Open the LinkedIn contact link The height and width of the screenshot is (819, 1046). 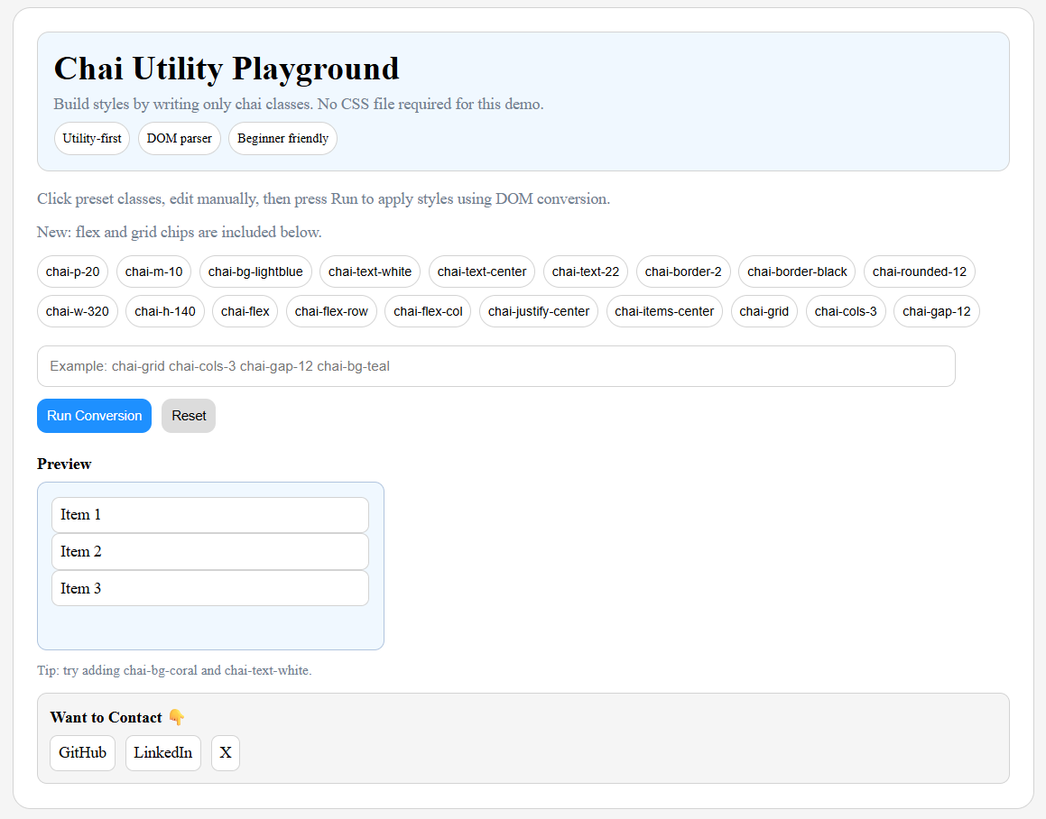pyautogui.click(x=162, y=753)
